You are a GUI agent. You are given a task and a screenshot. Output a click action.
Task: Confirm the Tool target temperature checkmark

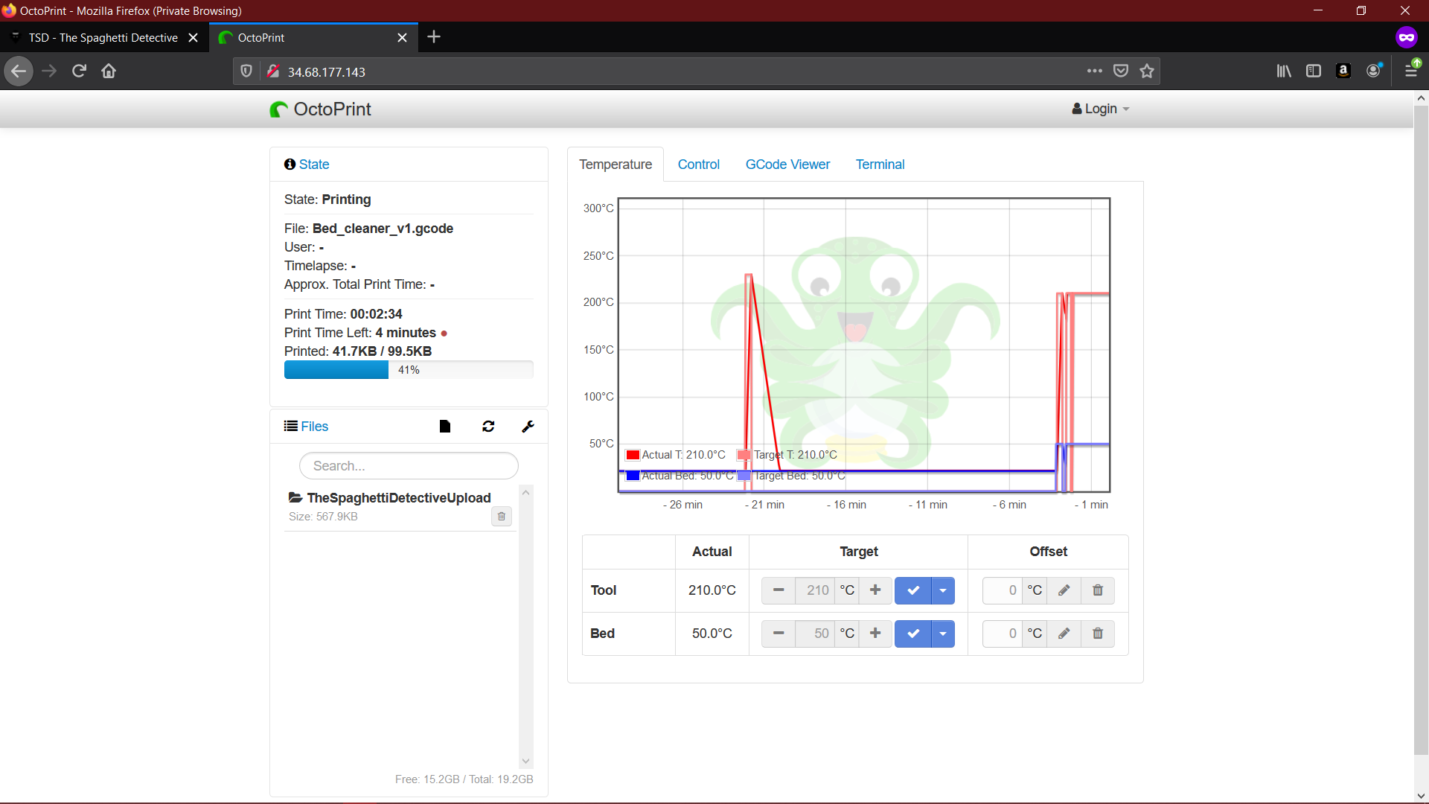[913, 590]
